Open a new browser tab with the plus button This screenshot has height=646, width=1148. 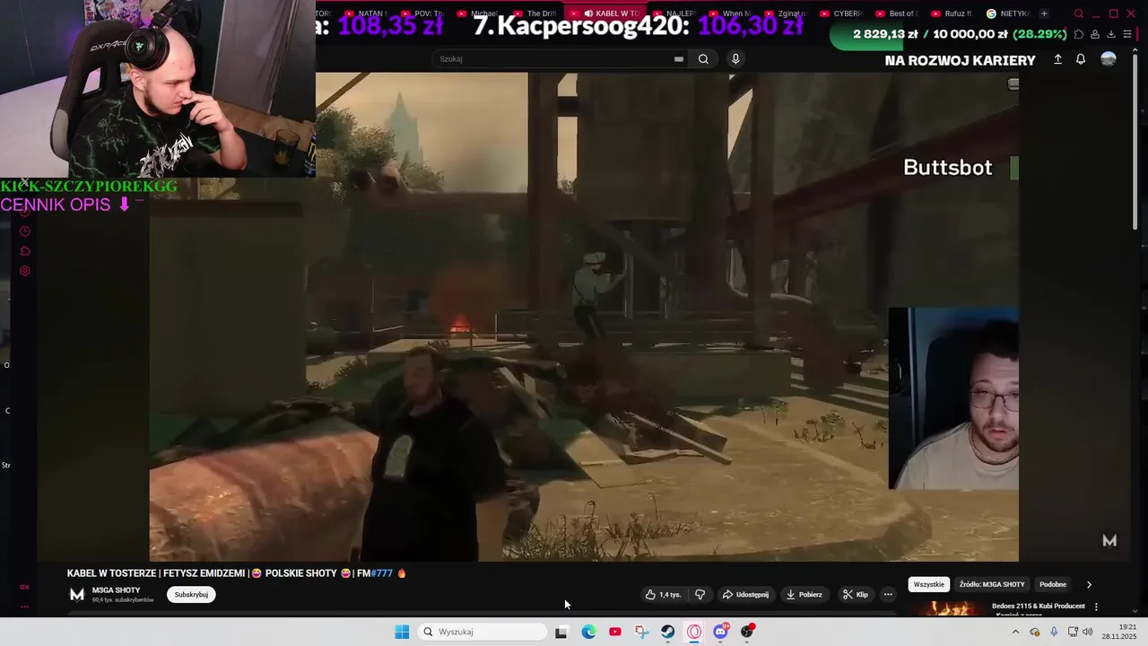click(x=1043, y=13)
